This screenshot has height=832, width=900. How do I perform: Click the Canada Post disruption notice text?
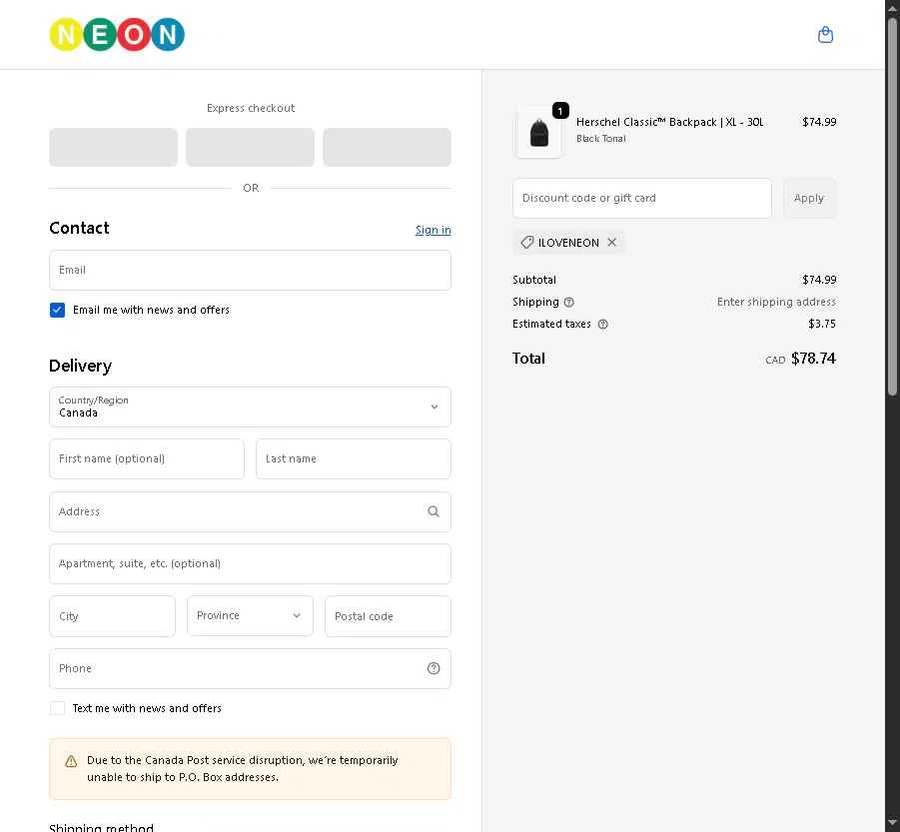tap(242, 768)
